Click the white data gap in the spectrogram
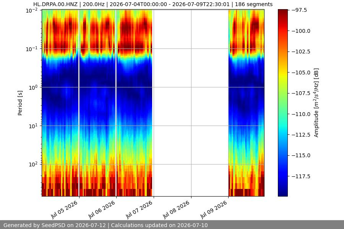The width and height of the screenshot is (344, 229). click(190, 103)
